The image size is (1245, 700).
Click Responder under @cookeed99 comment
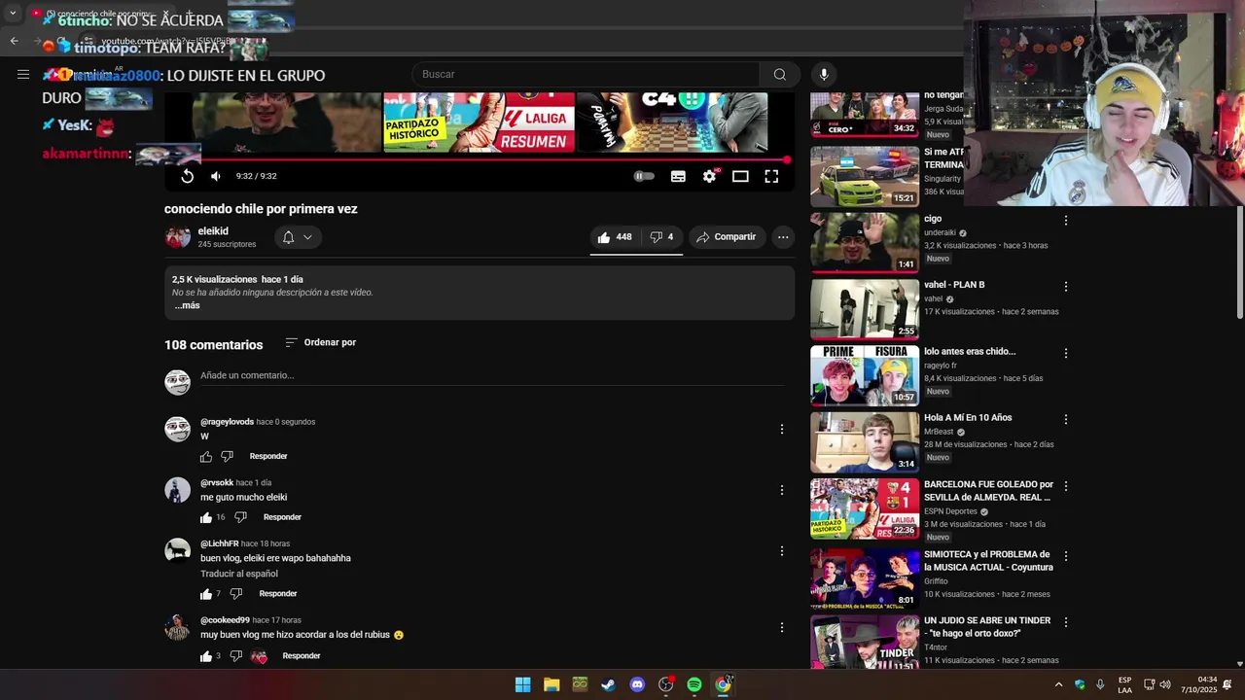(302, 656)
